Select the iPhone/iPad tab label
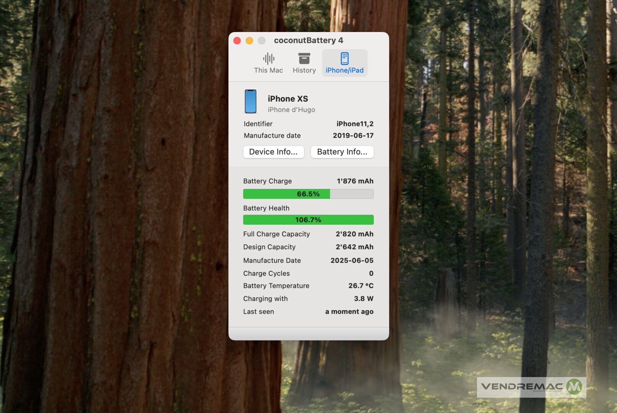 344,70
